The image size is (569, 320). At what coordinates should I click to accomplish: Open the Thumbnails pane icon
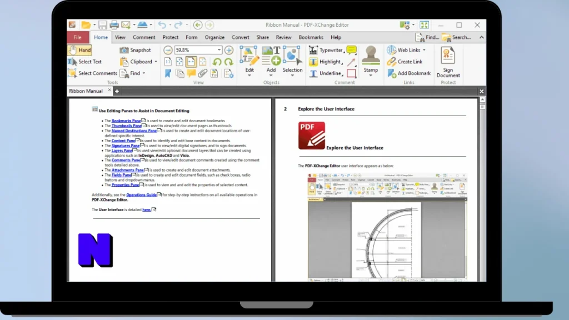coord(179,73)
